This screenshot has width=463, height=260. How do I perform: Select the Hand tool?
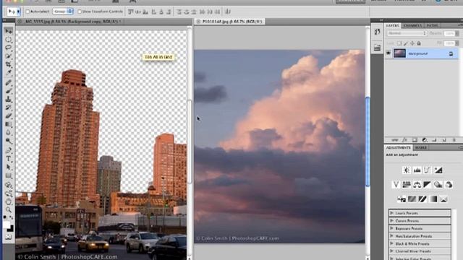9,202
